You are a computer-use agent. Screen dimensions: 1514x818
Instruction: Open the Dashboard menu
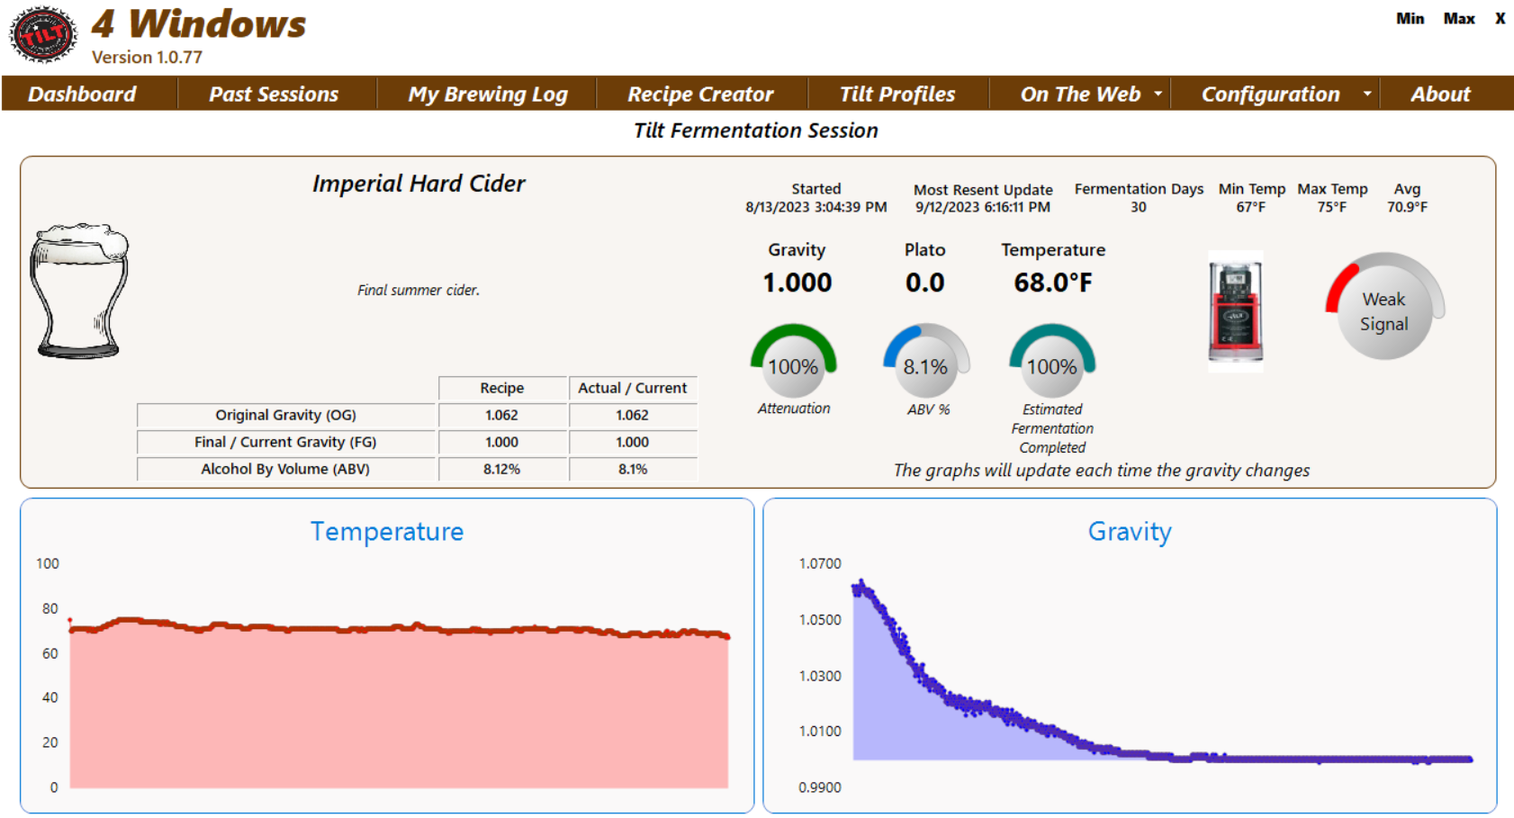pos(82,94)
